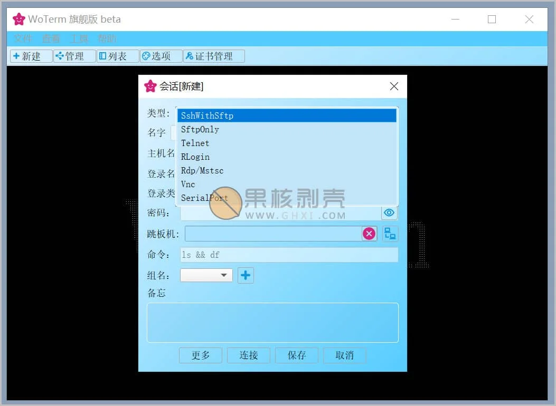The width and height of the screenshot is (556, 406).
Task: Clear the 跳板机 field with the pink X icon
Action: pyautogui.click(x=369, y=233)
